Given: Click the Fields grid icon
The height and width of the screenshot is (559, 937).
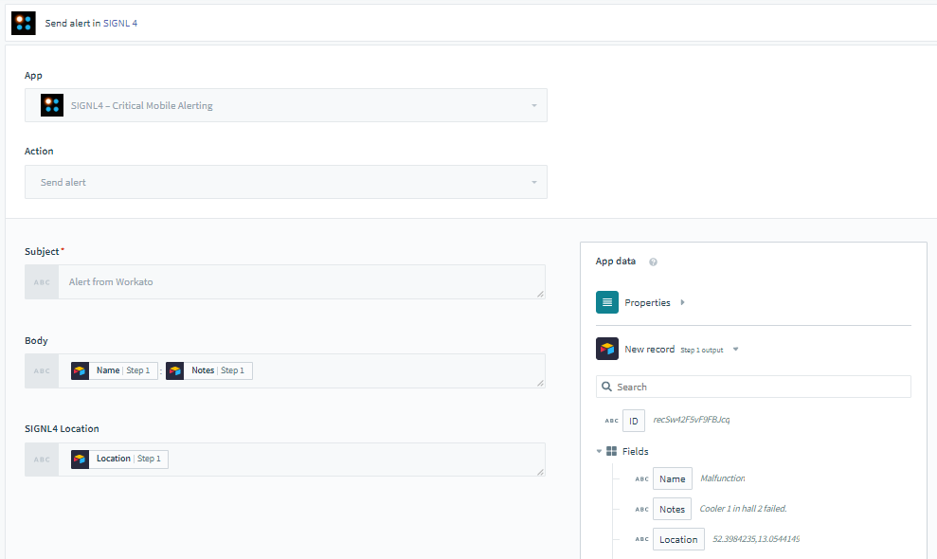Looking at the screenshot, I should tap(611, 451).
